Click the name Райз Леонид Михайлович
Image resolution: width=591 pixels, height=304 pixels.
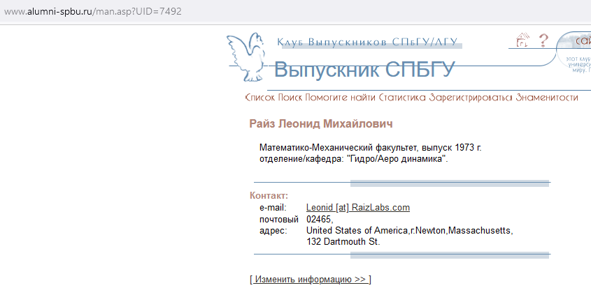pos(321,123)
